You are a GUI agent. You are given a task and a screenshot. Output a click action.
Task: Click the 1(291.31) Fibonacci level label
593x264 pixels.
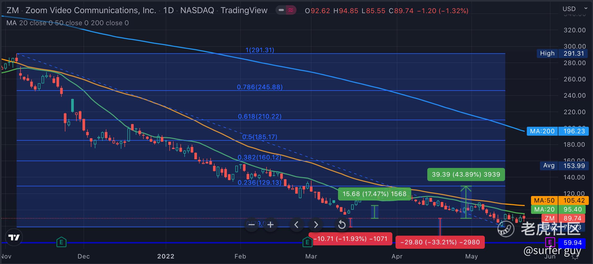tap(260, 50)
